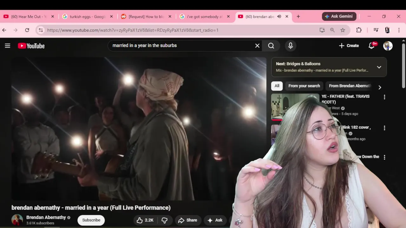Open the browser extensions puzzle icon
The height and width of the screenshot is (228, 406).
(359, 30)
